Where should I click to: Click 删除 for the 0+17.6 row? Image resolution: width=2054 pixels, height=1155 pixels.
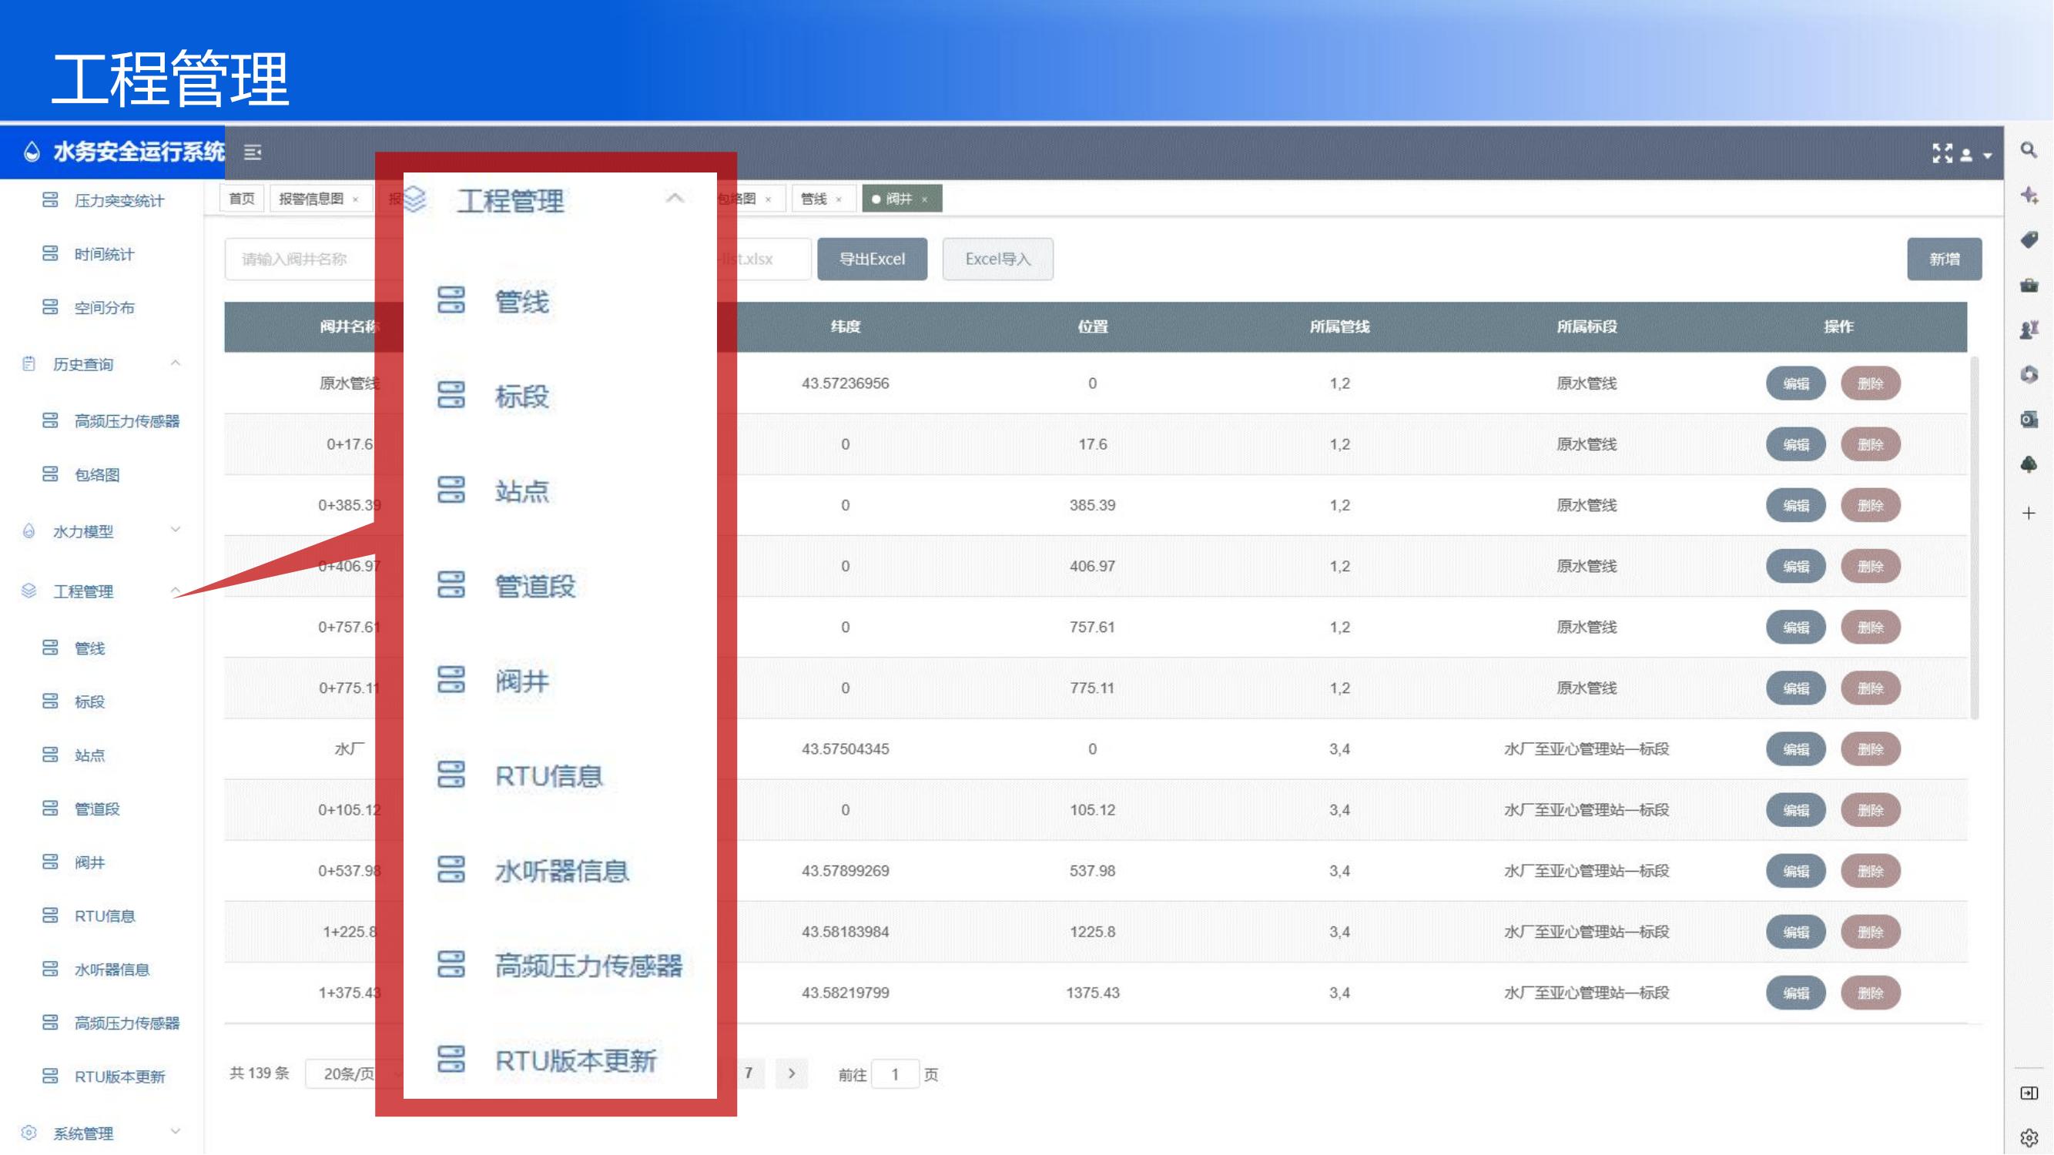coord(1870,445)
